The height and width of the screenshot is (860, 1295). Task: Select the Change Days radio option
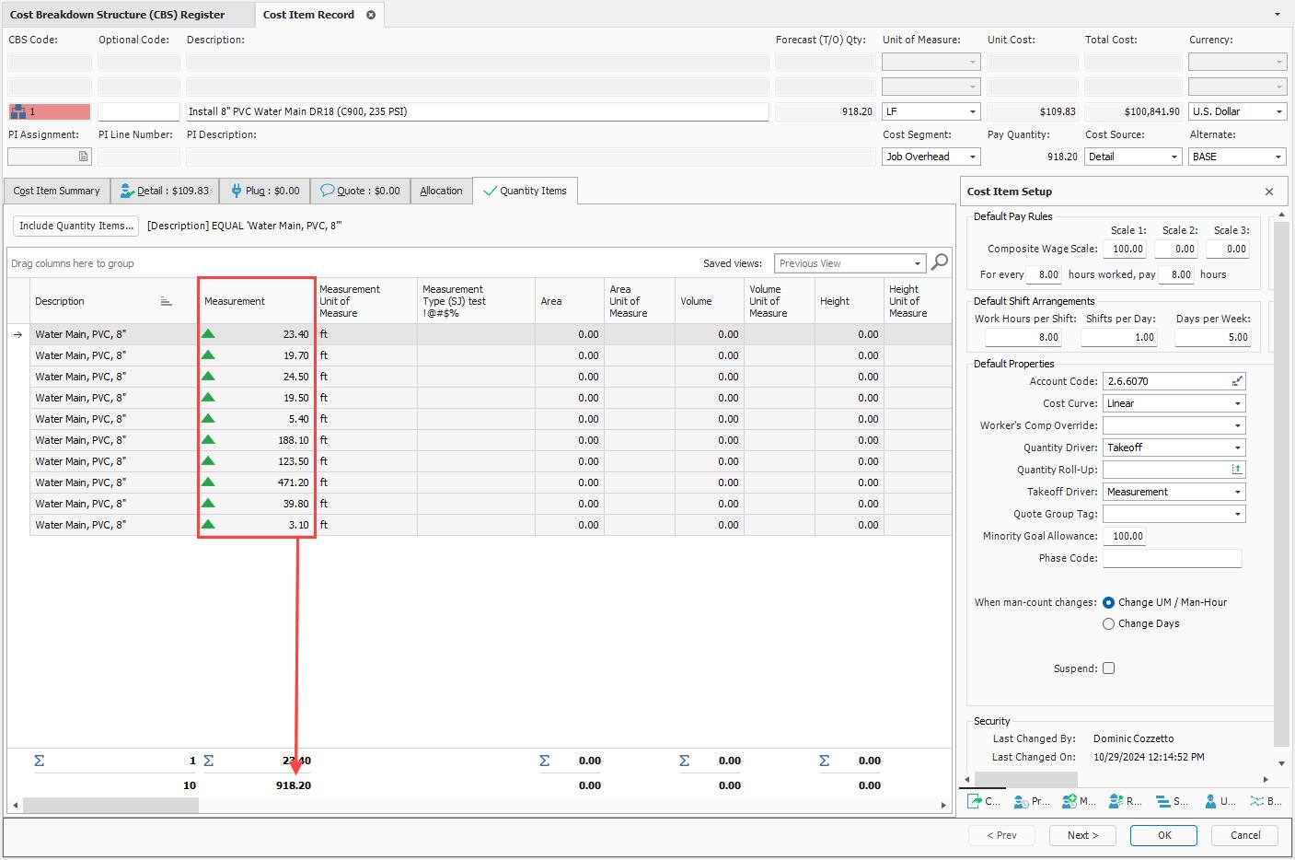coord(1108,623)
